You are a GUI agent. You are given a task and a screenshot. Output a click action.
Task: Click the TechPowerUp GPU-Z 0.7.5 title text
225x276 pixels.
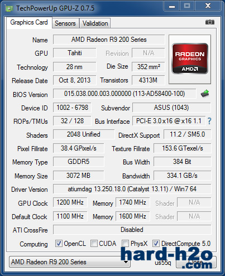[55, 8]
